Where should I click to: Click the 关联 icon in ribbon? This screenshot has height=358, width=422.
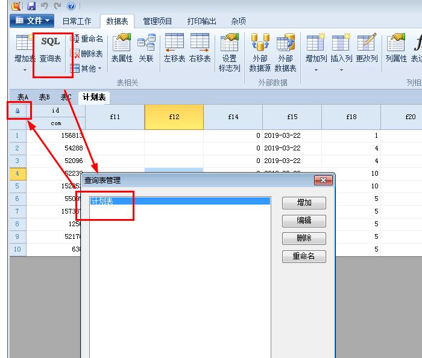click(146, 49)
